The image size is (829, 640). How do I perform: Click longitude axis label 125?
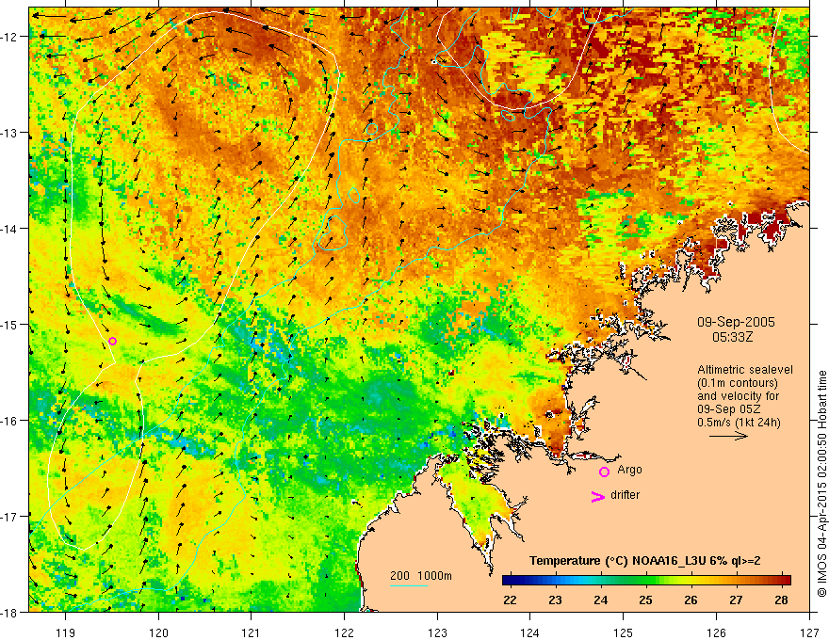tap(624, 632)
